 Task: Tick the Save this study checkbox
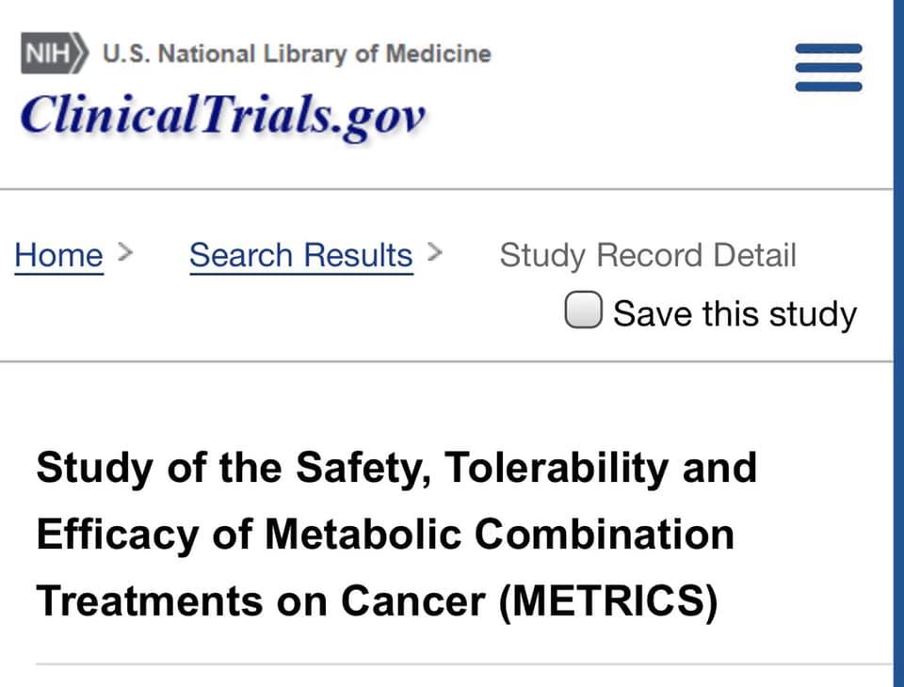pos(584,310)
